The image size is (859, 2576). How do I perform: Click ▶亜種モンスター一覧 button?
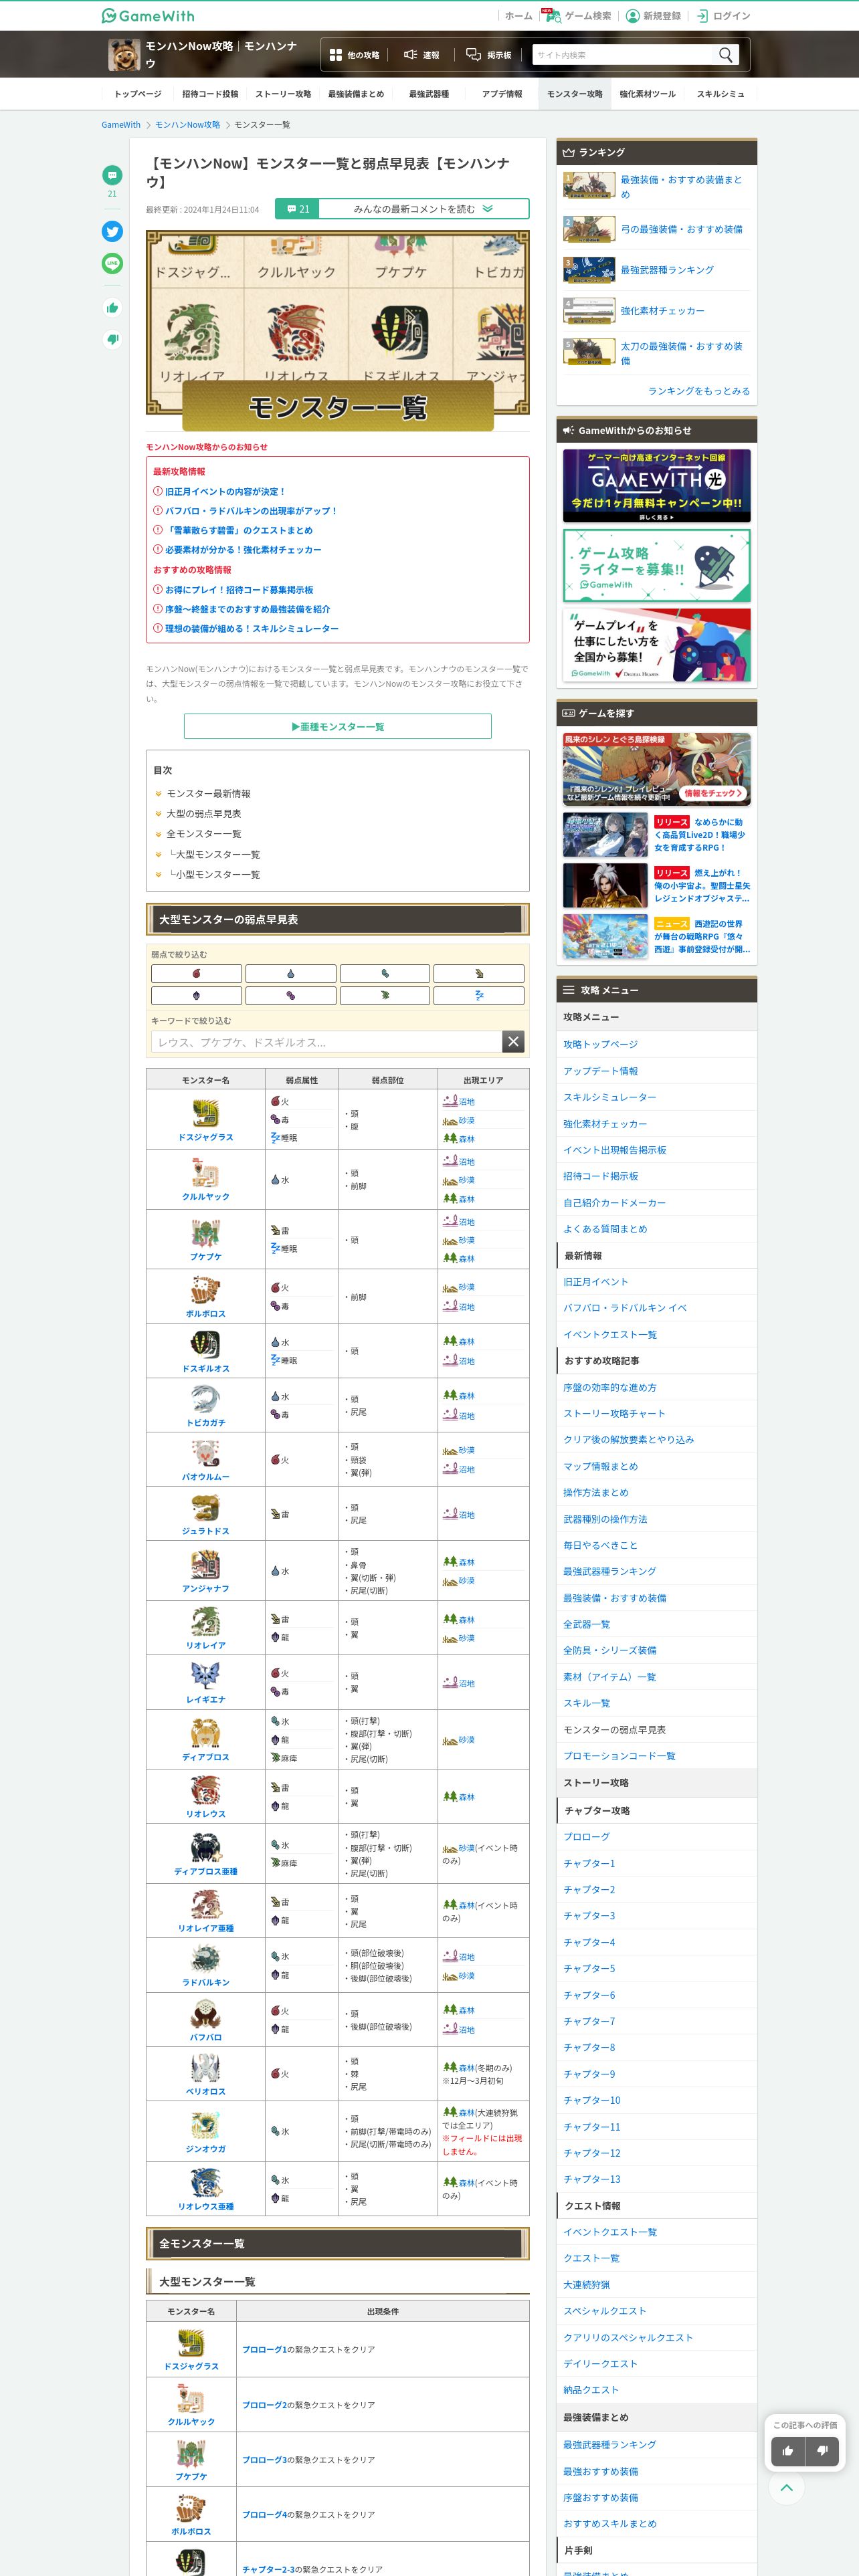point(338,726)
